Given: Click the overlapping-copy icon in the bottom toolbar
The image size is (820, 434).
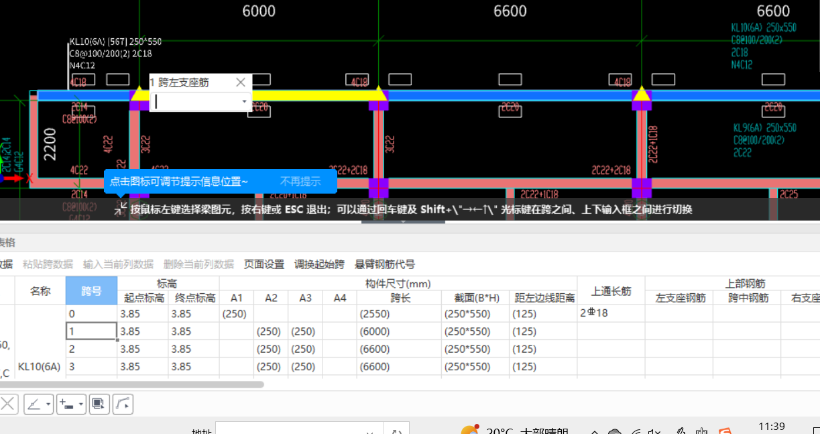Looking at the screenshot, I should [x=99, y=404].
